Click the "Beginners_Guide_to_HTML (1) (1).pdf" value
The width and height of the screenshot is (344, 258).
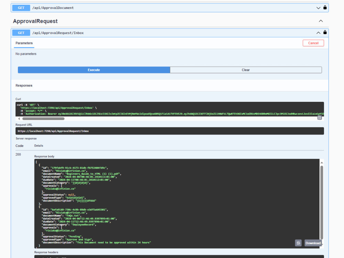[x=93, y=174]
